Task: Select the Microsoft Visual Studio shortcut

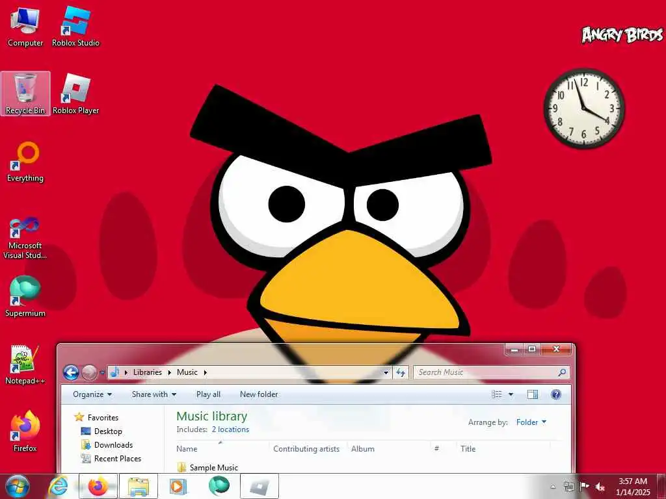Action: (x=25, y=238)
